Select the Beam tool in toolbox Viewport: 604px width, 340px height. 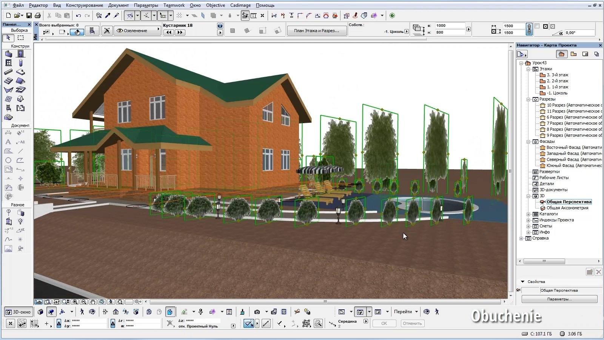point(8,72)
